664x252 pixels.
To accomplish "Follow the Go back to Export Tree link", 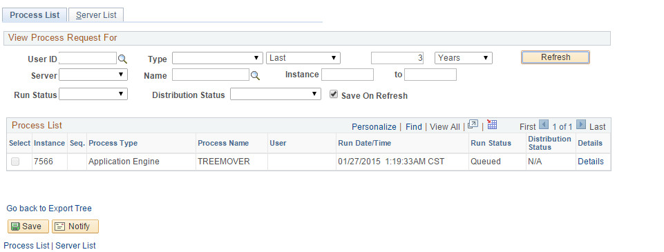I will tap(49, 208).
